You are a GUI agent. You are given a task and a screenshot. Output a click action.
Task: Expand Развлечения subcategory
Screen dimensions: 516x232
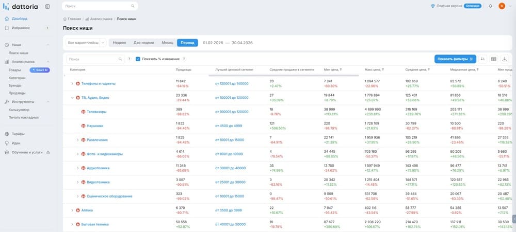pos(78,140)
